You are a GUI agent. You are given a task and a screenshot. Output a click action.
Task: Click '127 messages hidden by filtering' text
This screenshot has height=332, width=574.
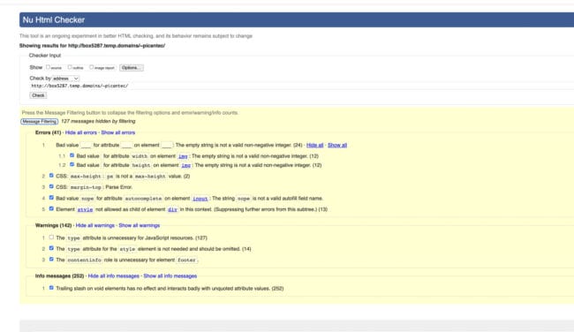[98, 121]
